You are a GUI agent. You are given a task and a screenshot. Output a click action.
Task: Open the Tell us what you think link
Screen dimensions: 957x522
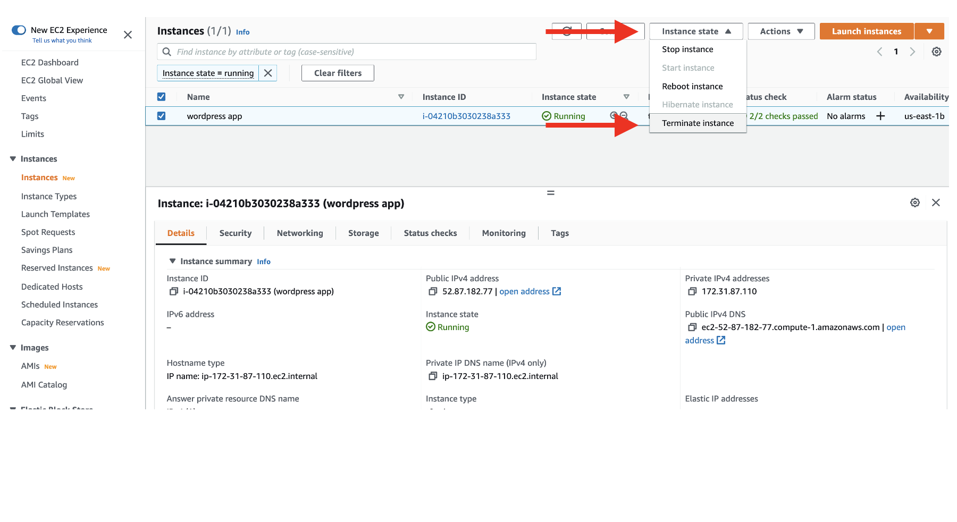[x=62, y=40]
